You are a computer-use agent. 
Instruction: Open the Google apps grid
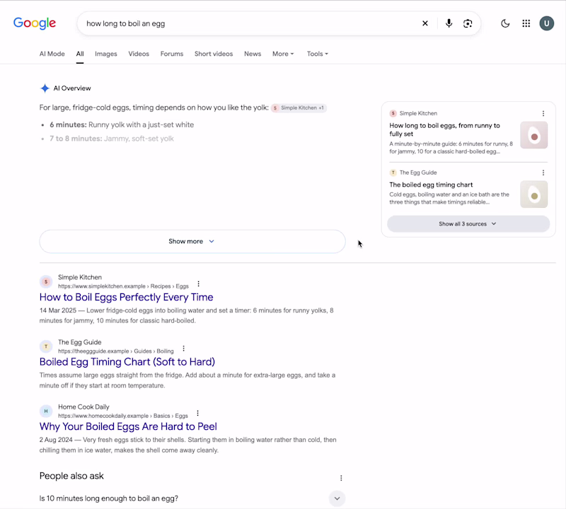coord(526,23)
